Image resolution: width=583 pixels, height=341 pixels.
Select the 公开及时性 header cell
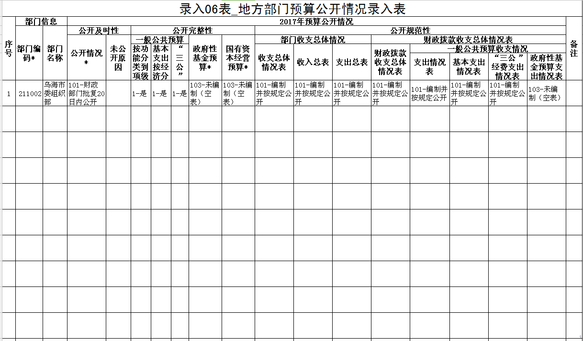pos(99,30)
